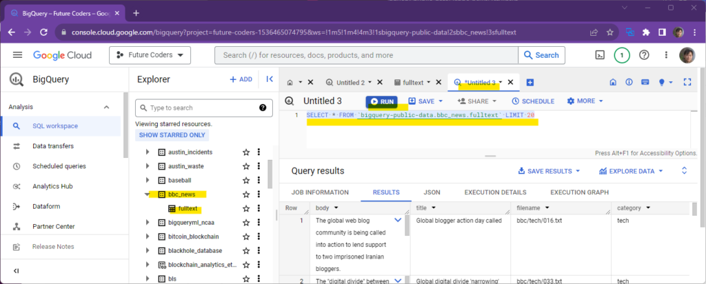The image size is (706, 284).
Task: Expand the austin_waste dataset
Action: click(148, 166)
